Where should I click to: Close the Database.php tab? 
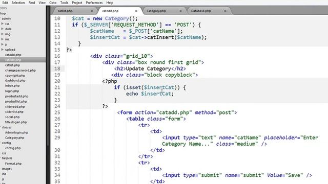click(225, 11)
